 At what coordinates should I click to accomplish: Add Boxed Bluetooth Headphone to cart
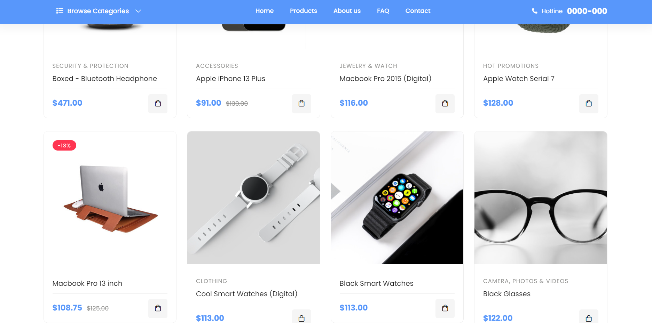pyautogui.click(x=158, y=104)
